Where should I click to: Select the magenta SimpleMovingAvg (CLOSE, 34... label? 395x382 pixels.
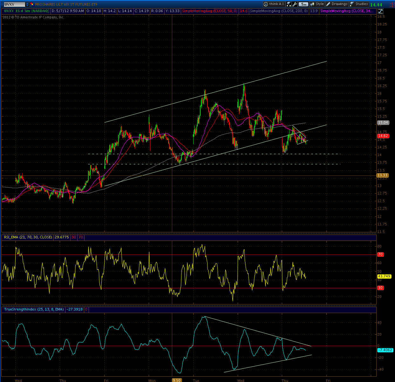point(347,11)
